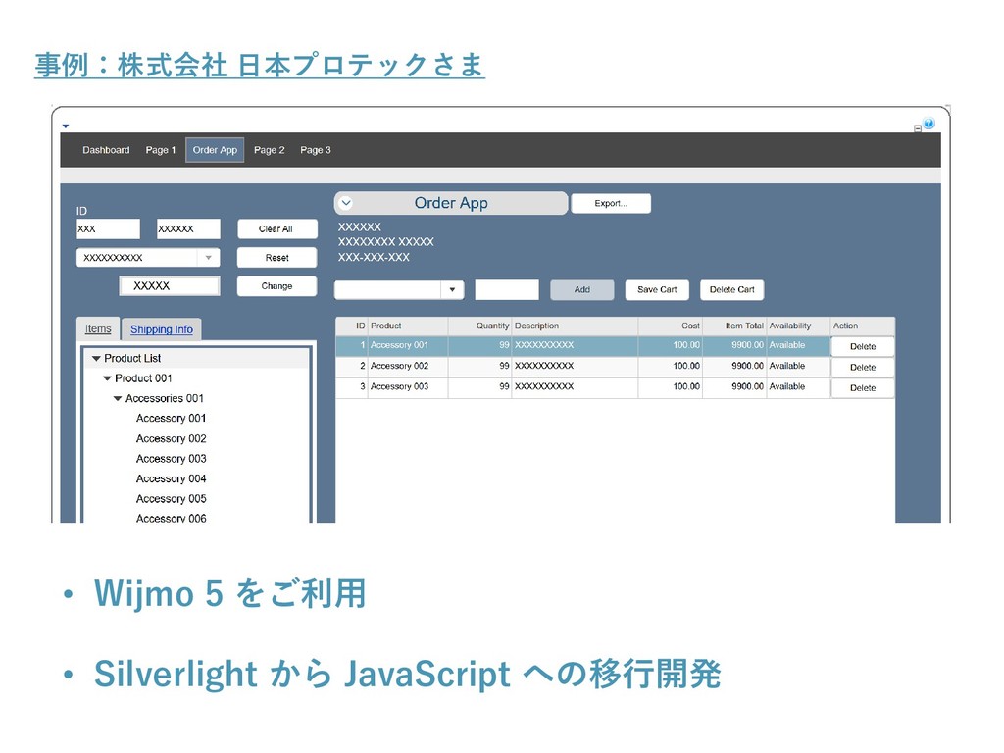Click the Change button

point(276,286)
